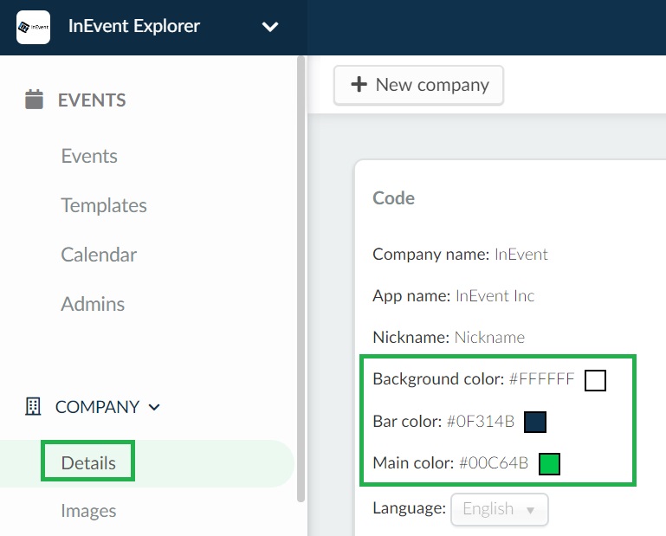Expand the InEvent Explorer chevron dropdown
Image resolution: width=666 pixels, height=536 pixels.
270,27
